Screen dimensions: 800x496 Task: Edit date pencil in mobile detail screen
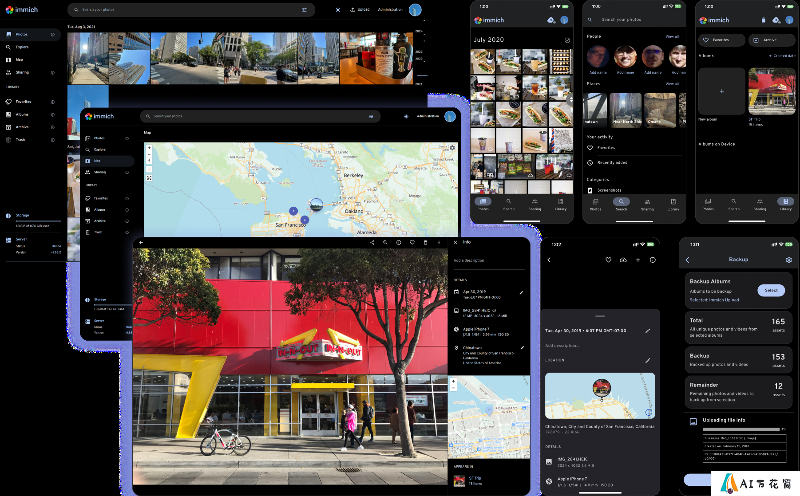click(648, 331)
